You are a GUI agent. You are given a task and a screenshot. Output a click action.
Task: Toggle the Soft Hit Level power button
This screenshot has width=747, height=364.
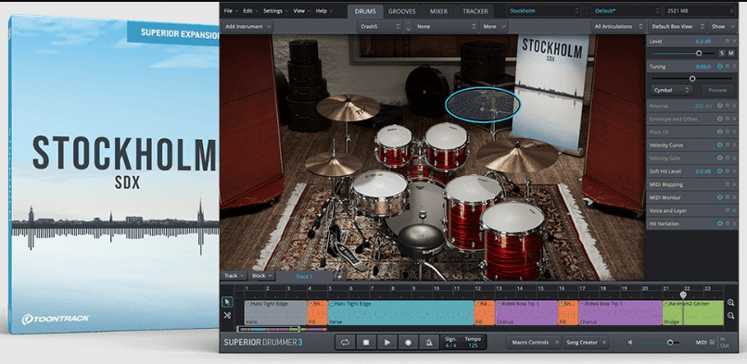pyautogui.click(x=720, y=171)
